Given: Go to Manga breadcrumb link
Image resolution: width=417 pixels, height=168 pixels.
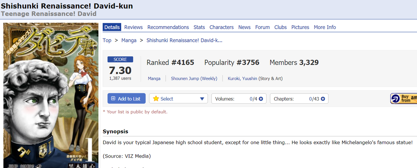Looking at the screenshot, I should point(129,40).
